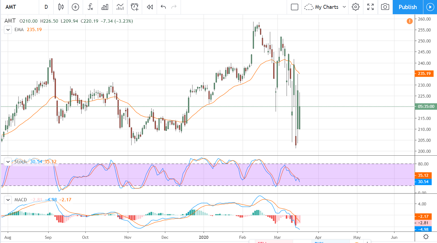The height and width of the screenshot is (243, 437).
Task: Click the play icon beside Publish
Action: coord(430,7)
